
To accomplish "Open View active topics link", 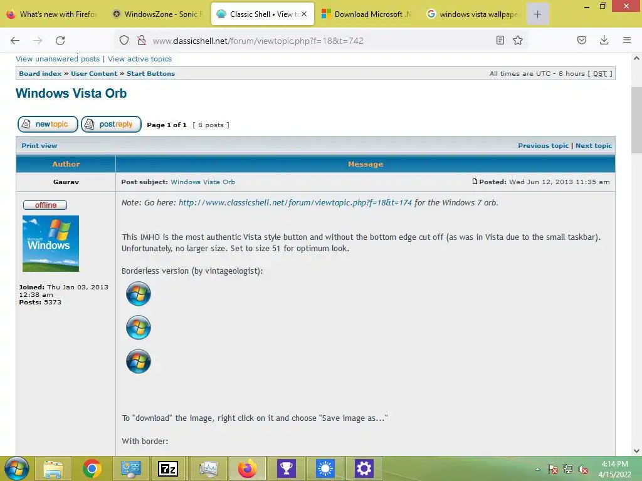I will coord(140,59).
